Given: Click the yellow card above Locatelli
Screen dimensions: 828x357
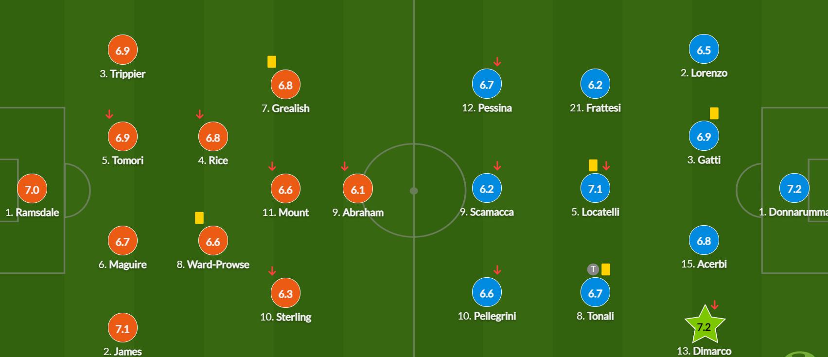Looking at the screenshot, I should (x=593, y=165).
